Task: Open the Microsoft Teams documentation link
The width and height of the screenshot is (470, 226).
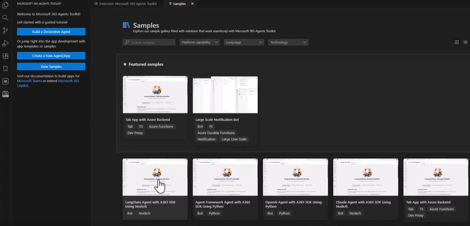Action: click(x=29, y=81)
